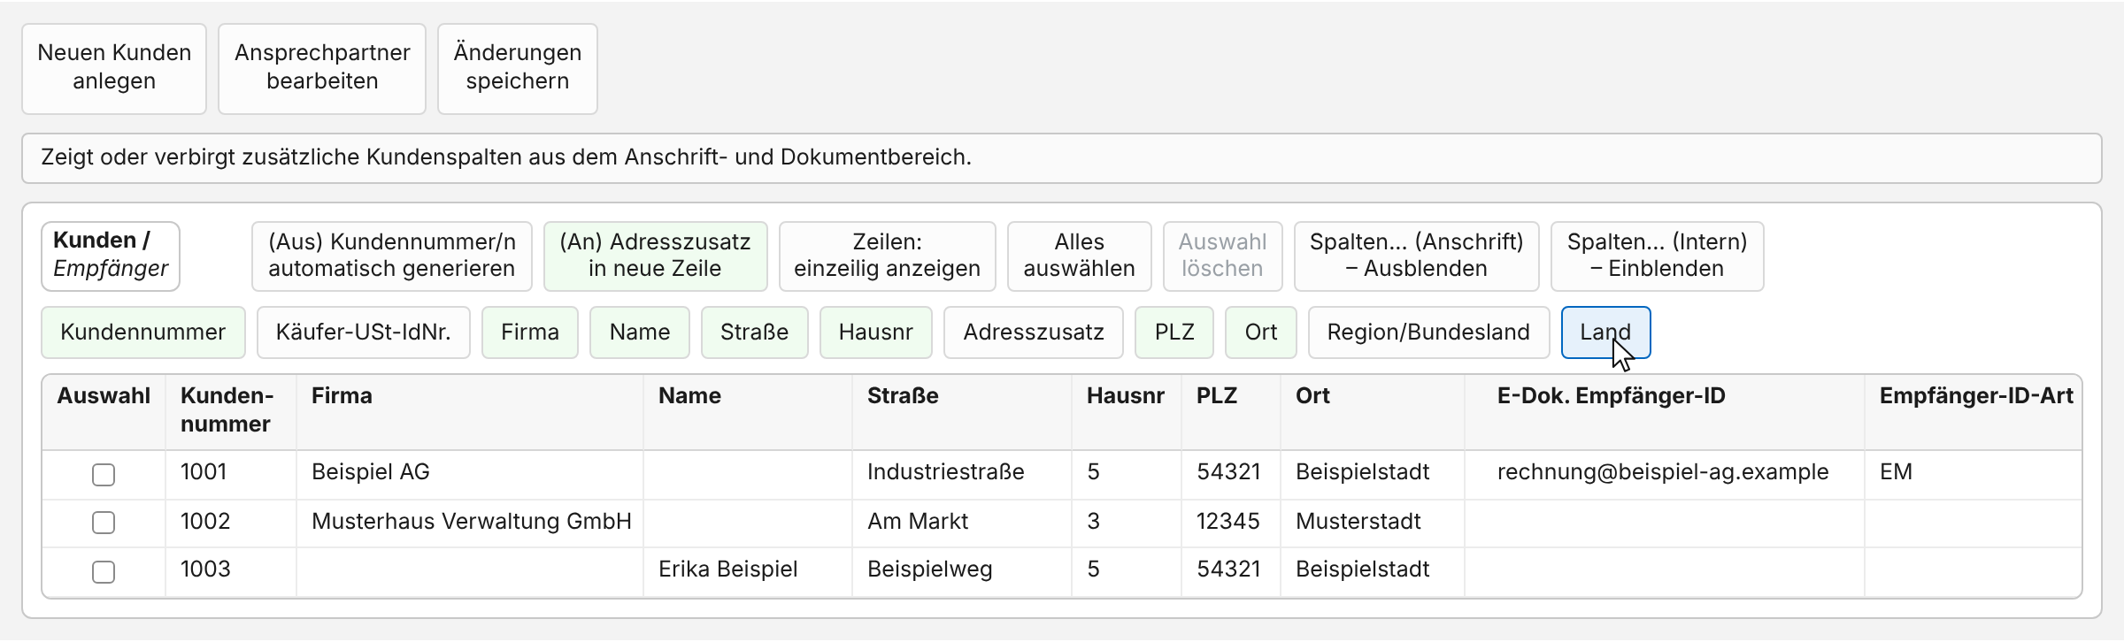The image size is (2124, 642).
Task: Open 'Ansprechpartner bearbeiten'
Action: tap(322, 68)
